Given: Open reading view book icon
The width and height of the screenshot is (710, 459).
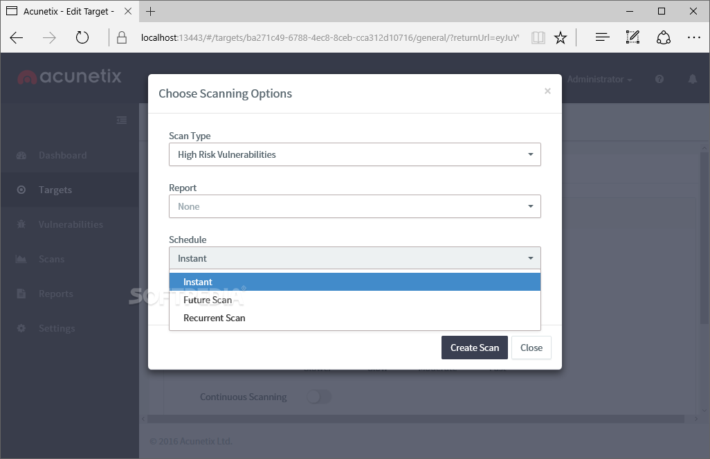Looking at the screenshot, I should tap(538, 37).
